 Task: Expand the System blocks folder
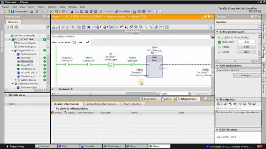tap(15, 80)
